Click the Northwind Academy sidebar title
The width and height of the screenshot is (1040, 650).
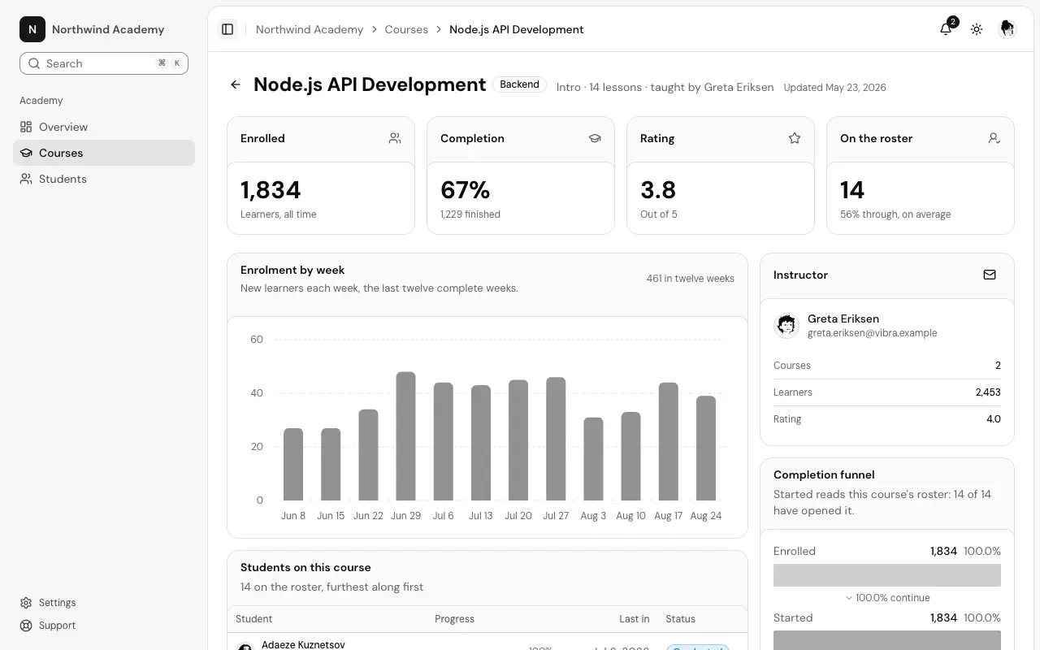click(x=108, y=29)
